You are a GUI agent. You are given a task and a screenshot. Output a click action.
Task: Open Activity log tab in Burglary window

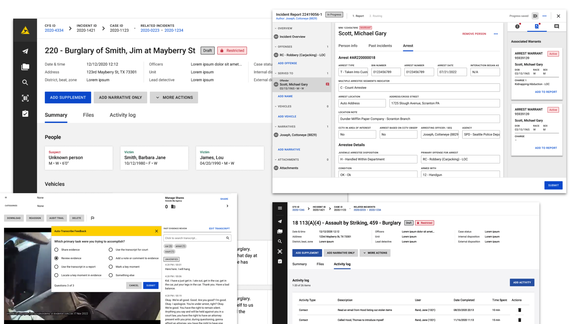click(x=122, y=115)
